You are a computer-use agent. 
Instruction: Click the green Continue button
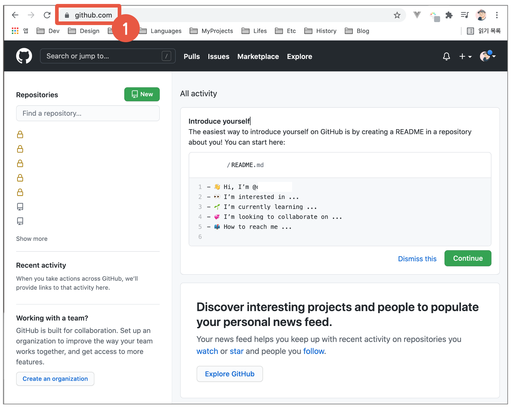pos(468,258)
